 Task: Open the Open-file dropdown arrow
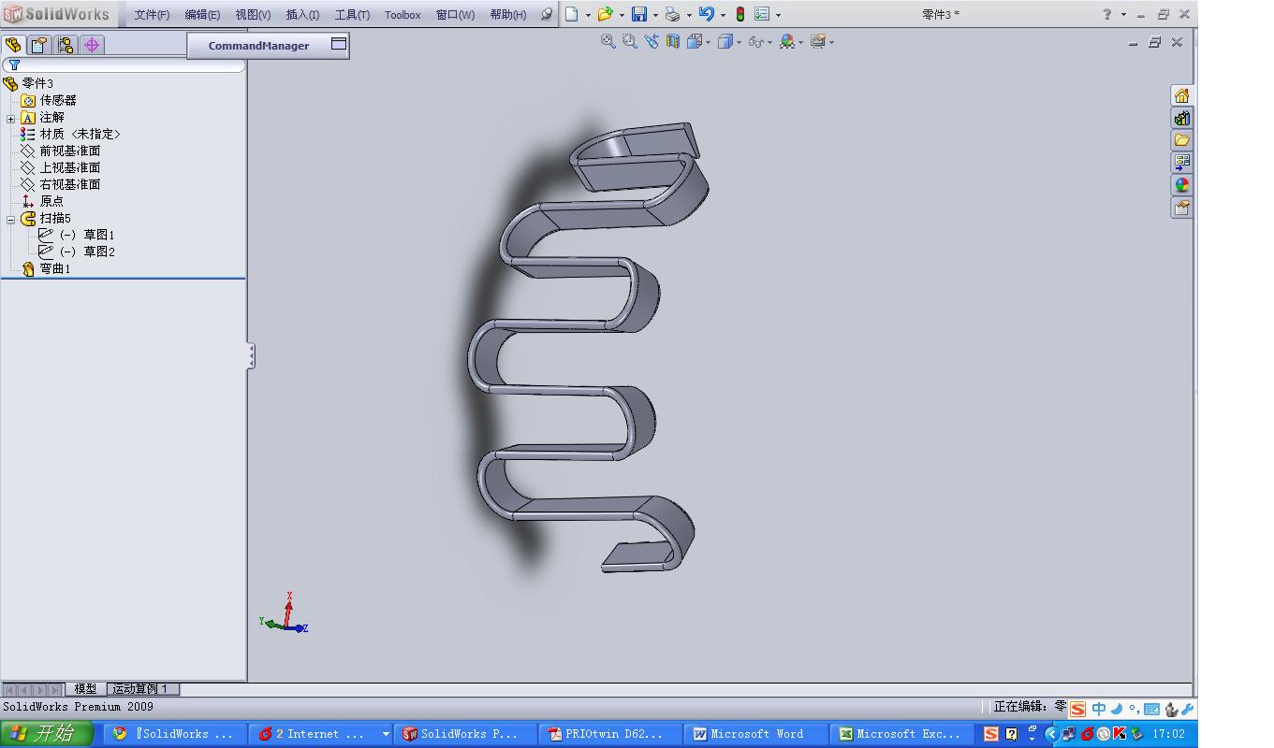(x=622, y=15)
